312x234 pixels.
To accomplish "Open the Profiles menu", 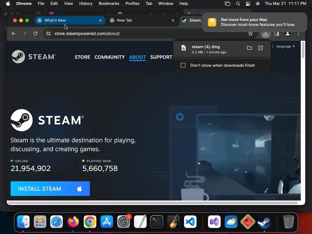I will [132, 4].
